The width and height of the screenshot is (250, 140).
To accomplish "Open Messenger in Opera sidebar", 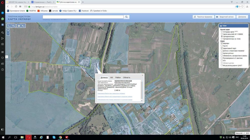I will 2,13.
